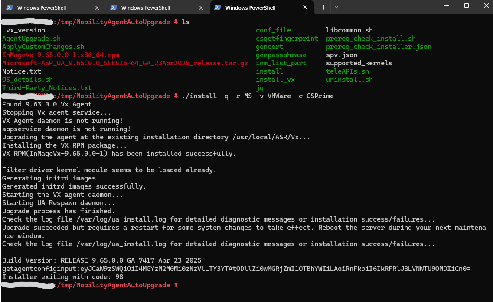Click spv.json in the listing
The width and height of the screenshot is (493, 302).
click(341, 55)
